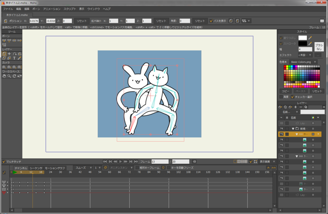Show the top hidden Lay layer
Screen dimensions: 328x214
point(282,123)
